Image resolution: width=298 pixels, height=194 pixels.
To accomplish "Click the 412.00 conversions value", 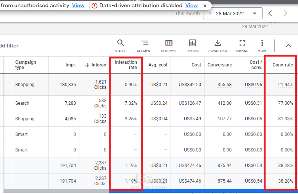I will [x=224, y=103].
